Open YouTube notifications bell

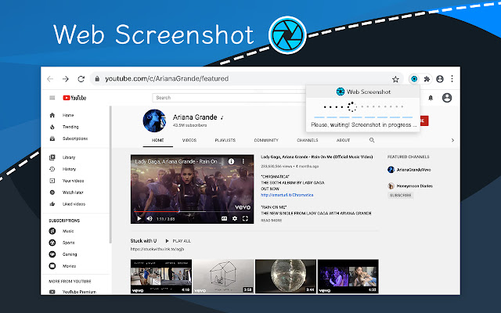tap(431, 98)
